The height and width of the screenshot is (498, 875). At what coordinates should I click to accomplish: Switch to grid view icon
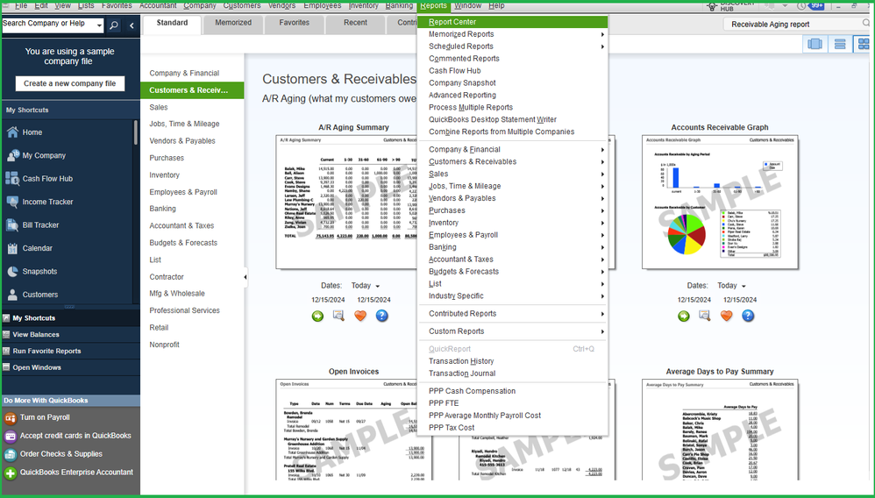(x=863, y=44)
